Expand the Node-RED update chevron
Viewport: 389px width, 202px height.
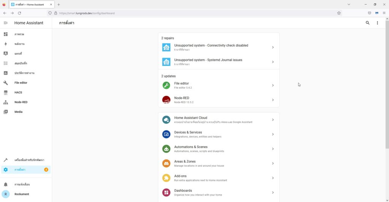(x=273, y=100)
